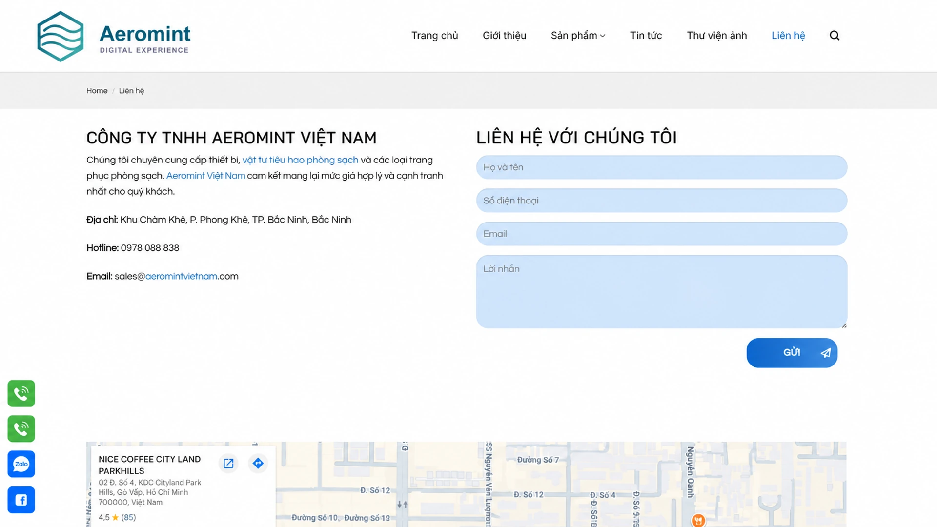Click the 85 reviews link on map card
The height and width of the screenshot is (527, 937).
pos(128,517)
